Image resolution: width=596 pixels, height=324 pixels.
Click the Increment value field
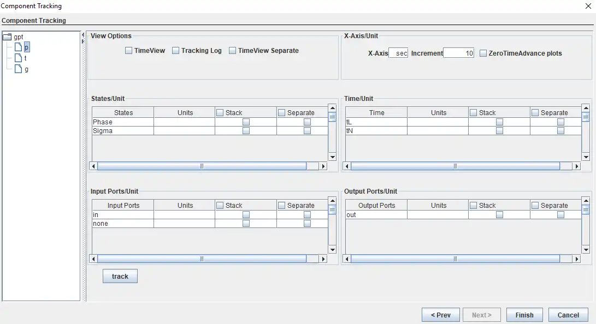pos(458,53)
